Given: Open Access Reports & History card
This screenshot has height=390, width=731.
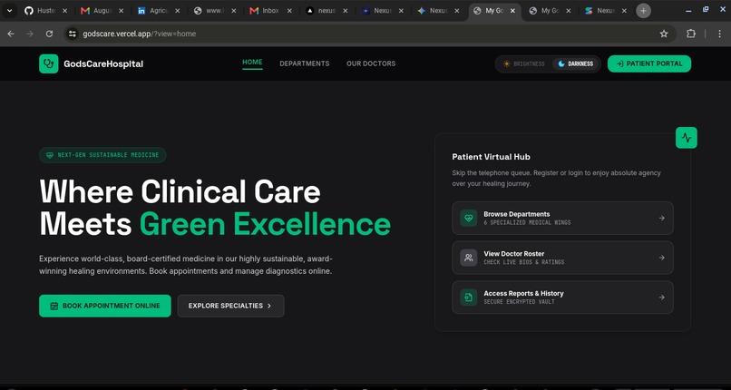Looking at the screenshot, I should [x=562, y=297].
